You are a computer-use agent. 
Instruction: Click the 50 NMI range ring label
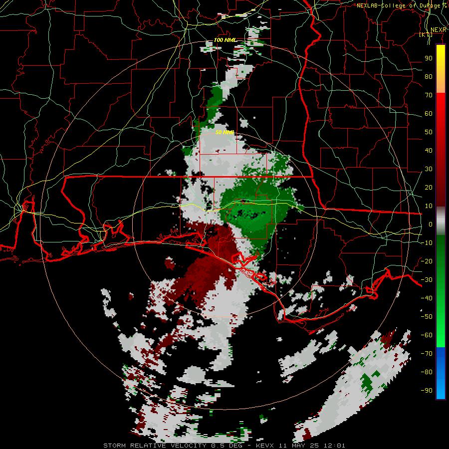(224, 133)
